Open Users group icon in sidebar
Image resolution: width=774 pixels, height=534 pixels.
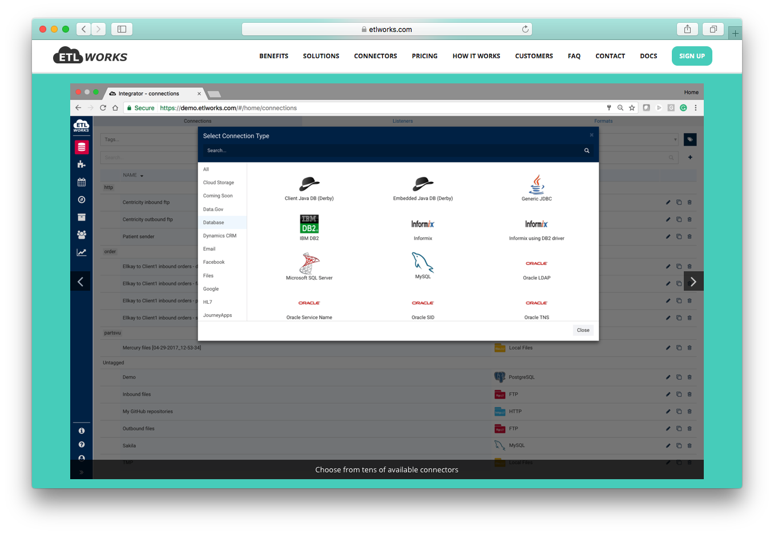tap(82, 235)
